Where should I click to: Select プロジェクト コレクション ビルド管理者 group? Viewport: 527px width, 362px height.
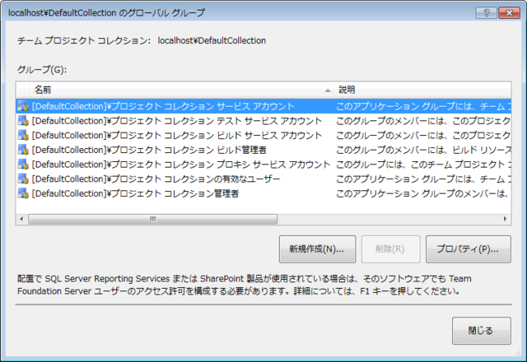149,150
